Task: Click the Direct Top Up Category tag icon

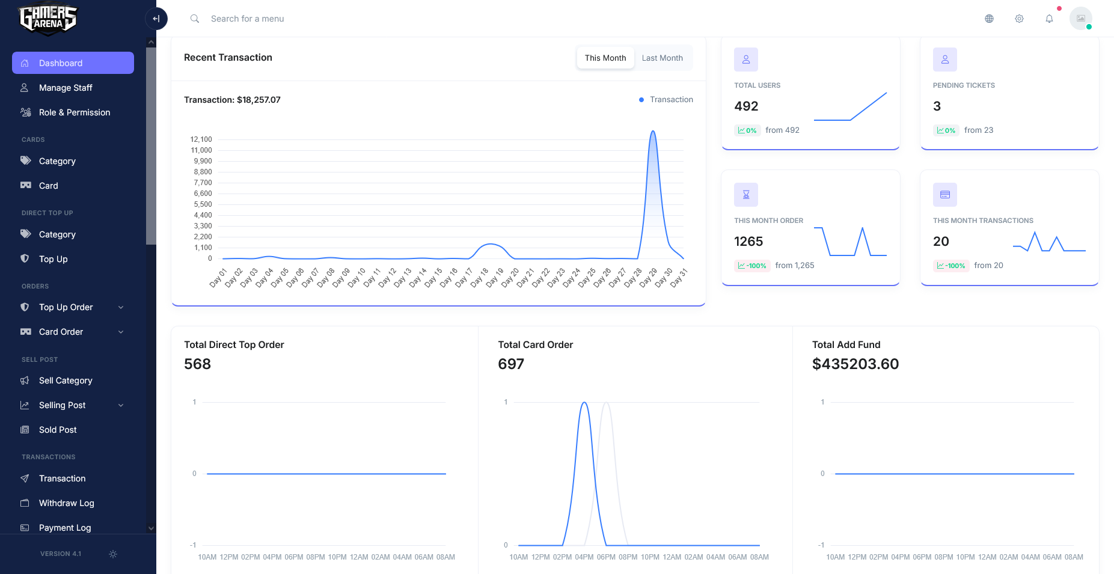Action: click(25, 234)
